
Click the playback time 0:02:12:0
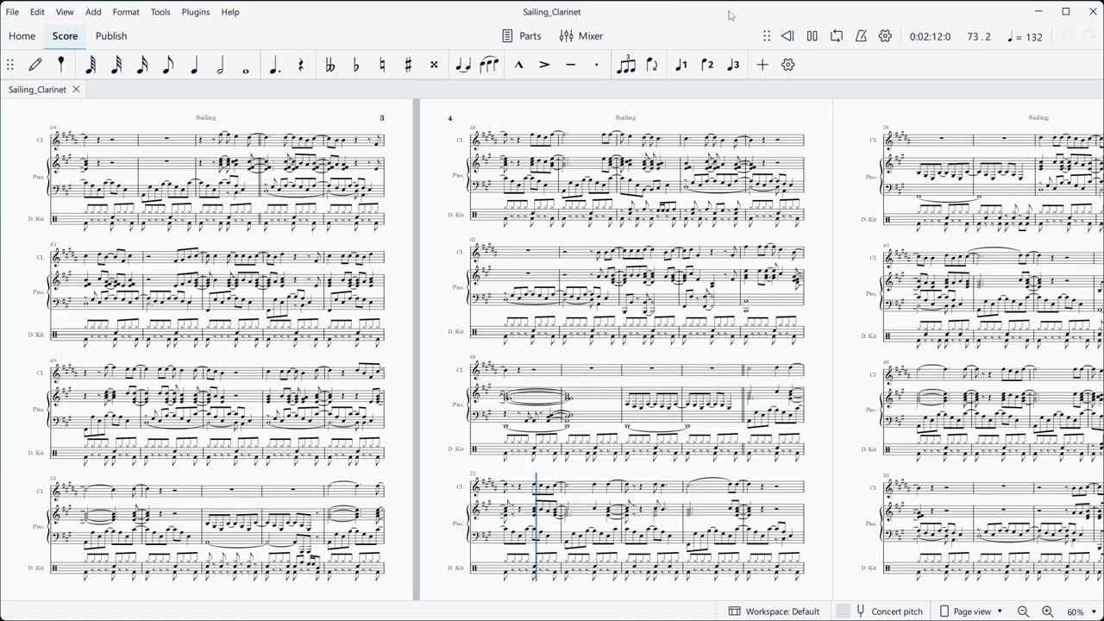[930, 36]
